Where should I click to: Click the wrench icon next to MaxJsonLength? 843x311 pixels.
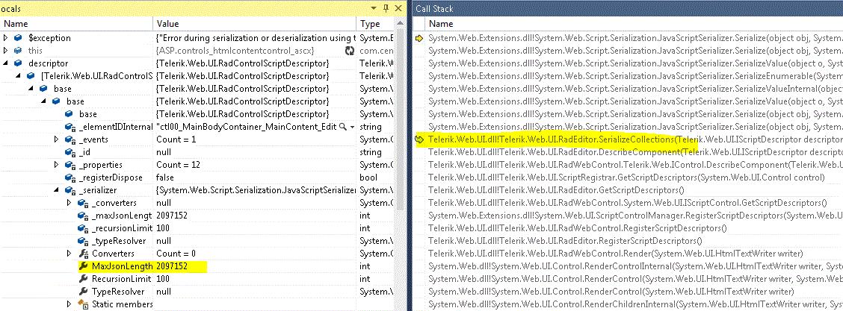[x=84, y=266]
